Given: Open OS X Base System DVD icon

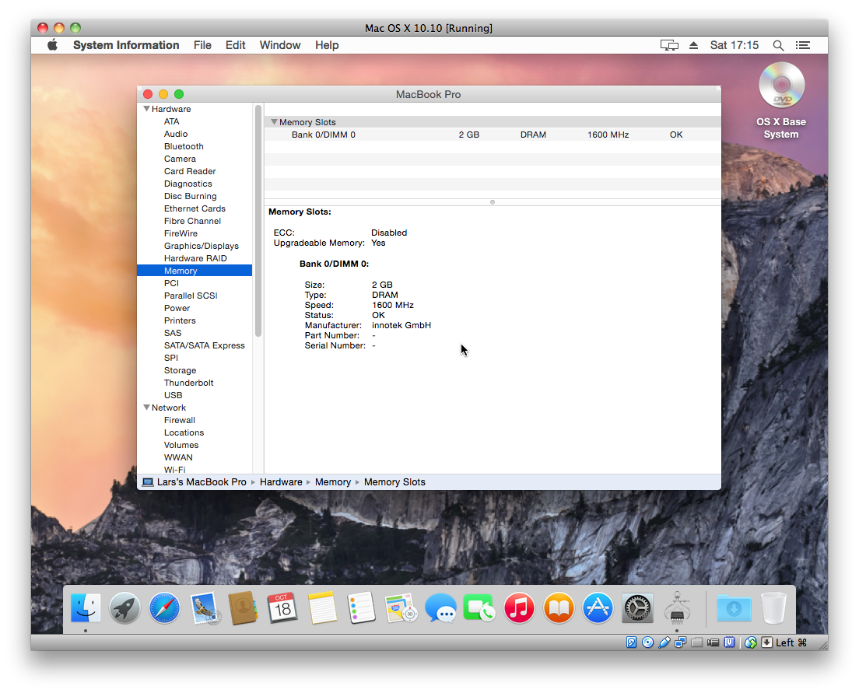Looking at the screenshot, I should pyautogui.click(x=781, y=85).
